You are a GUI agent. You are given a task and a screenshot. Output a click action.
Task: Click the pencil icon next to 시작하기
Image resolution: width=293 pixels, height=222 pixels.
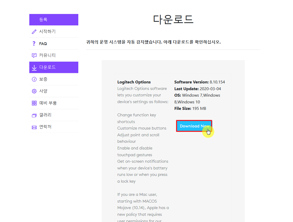coord(34,32)
